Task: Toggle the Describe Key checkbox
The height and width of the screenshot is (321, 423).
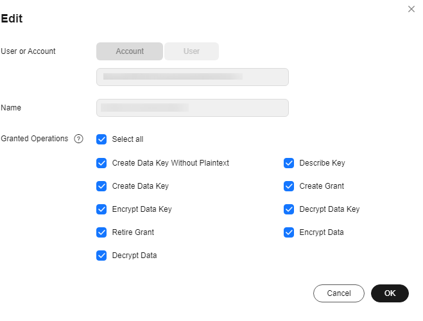Action: tap(289, 163)
